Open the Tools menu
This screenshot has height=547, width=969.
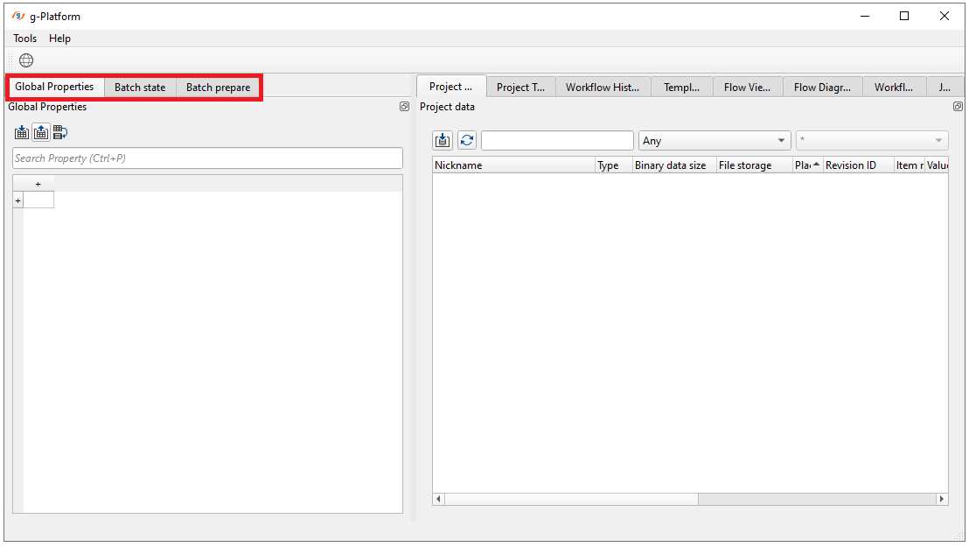(24, 39)
